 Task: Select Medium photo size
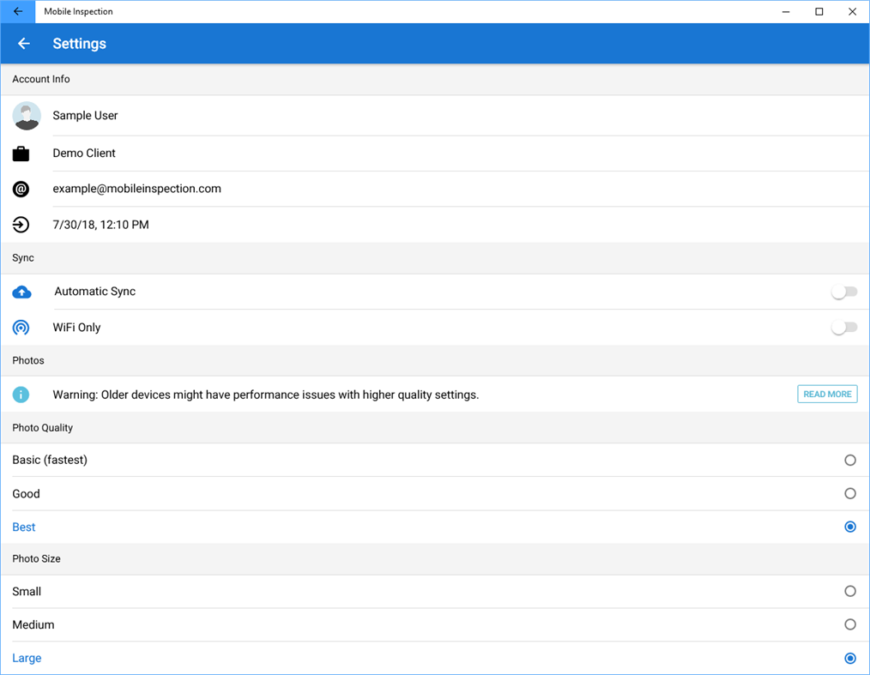[x=850, y=624]
